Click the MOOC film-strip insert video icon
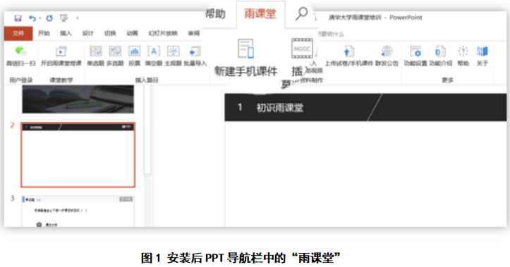This screenshot has height=267, width=510. (x=302, y=49)
